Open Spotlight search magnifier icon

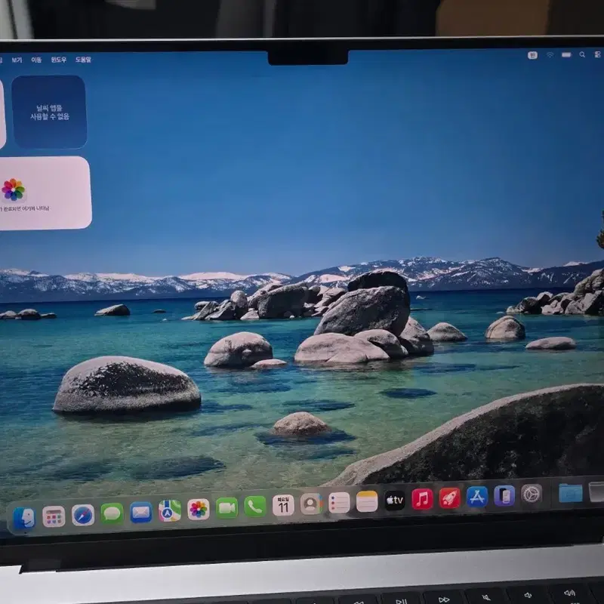(582, 54)
